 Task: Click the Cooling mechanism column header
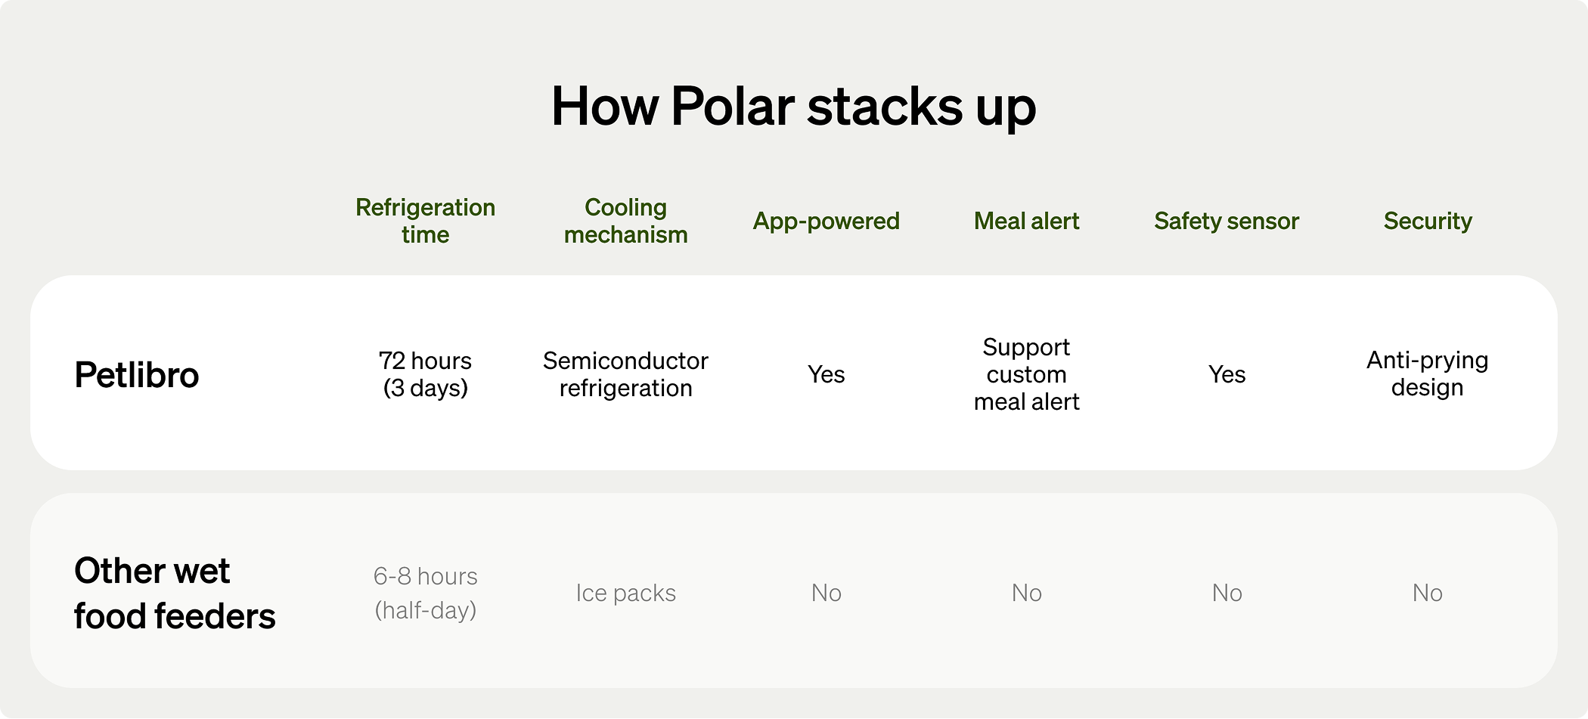pyautogui.click(x=625, y=221)
